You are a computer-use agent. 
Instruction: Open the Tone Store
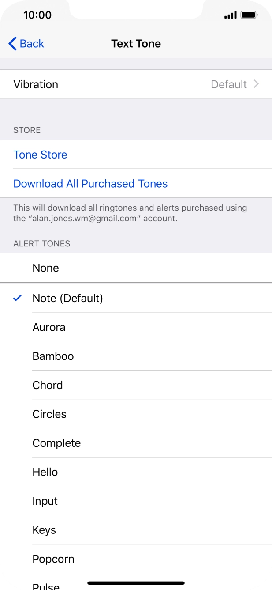point(40,155)
